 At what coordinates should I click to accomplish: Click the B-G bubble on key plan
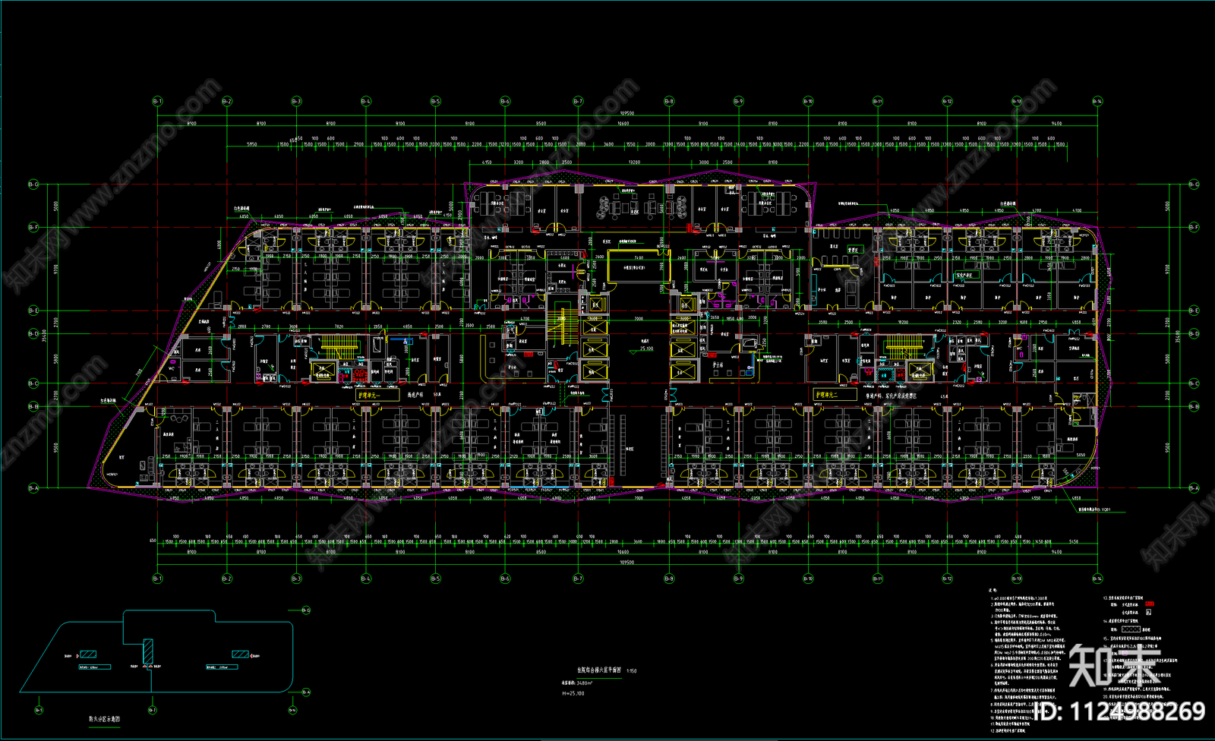[306, 610]
